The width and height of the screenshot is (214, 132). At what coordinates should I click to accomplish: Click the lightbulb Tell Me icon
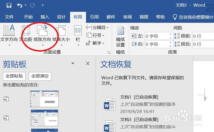(x=175, y=17)
